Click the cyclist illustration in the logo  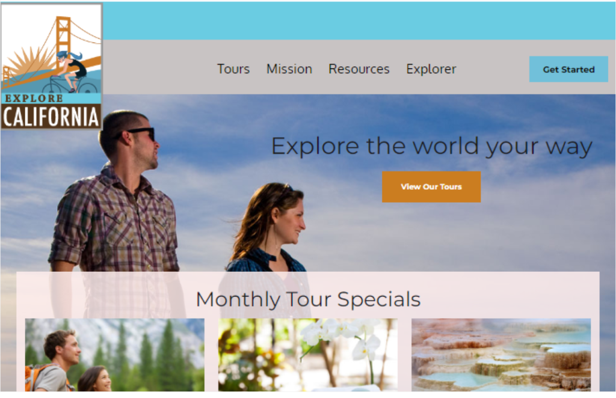(x=72, y=73)
